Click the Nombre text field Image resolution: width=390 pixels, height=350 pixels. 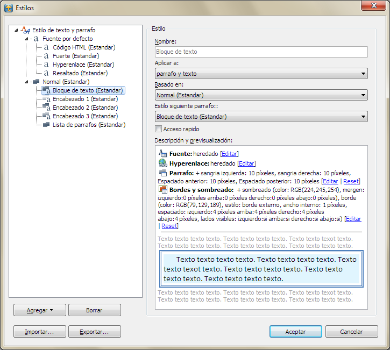[x=261, y=52]
